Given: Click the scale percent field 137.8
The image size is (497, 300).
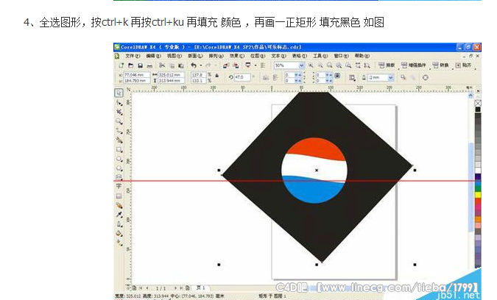Looking at the screenshot, I should click(198, 75).
